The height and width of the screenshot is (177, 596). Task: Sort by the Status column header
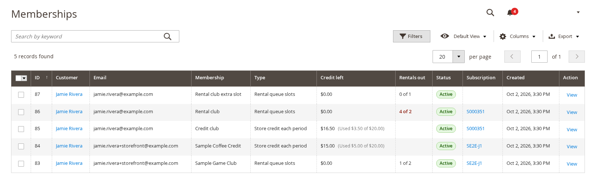point(448,78)
